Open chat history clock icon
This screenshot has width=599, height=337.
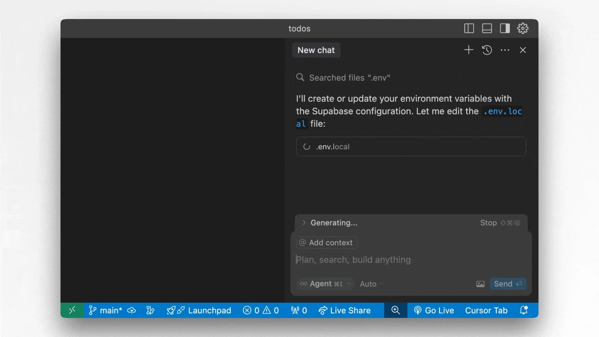point(487,50)
